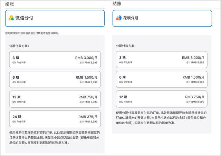
Task: Click the disclaimer paragraph in Huabei panel
Action: pos(161,118)
